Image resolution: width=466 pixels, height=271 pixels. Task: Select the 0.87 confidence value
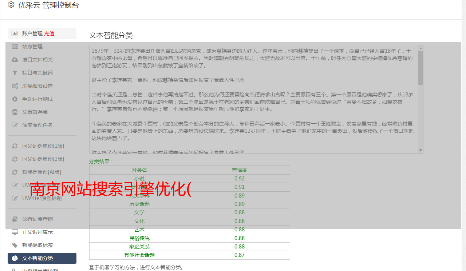[240, 255]
